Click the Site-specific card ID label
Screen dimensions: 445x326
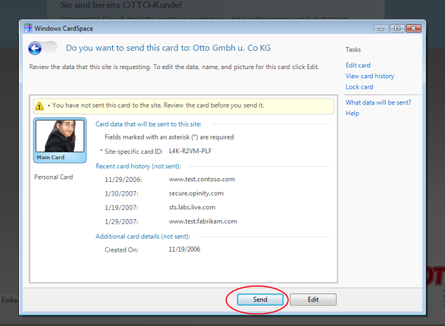(x=133, y=152)
